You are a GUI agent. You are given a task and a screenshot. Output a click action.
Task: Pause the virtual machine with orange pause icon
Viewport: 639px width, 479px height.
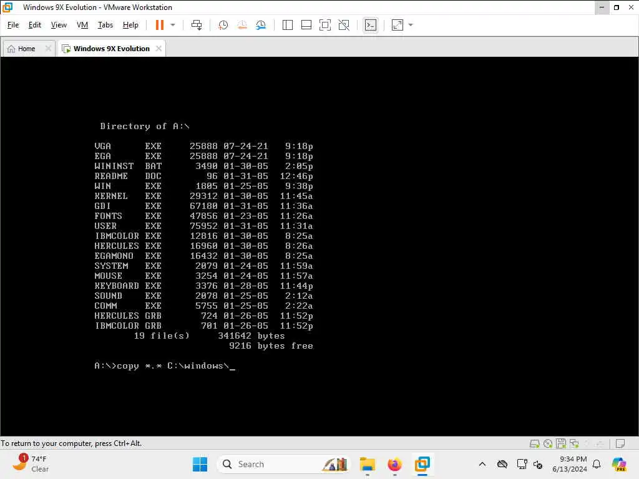(x=159, y=25)
